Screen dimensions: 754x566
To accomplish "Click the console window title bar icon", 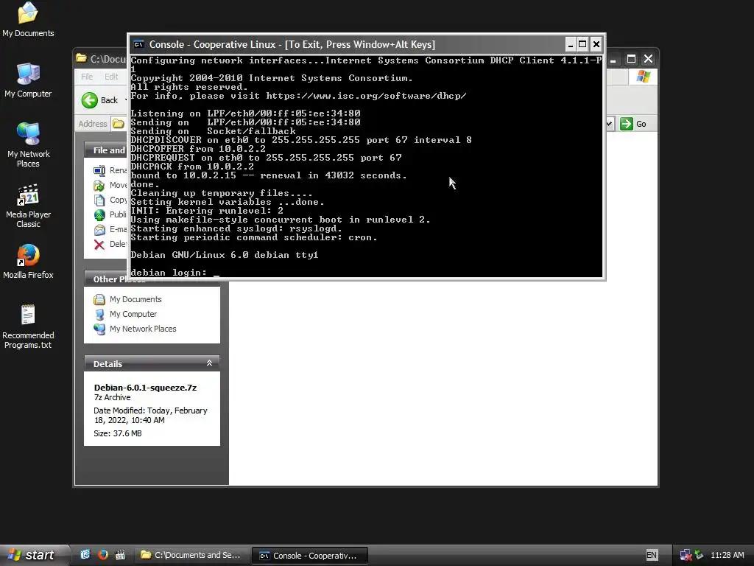I will [x=138, y=44].
